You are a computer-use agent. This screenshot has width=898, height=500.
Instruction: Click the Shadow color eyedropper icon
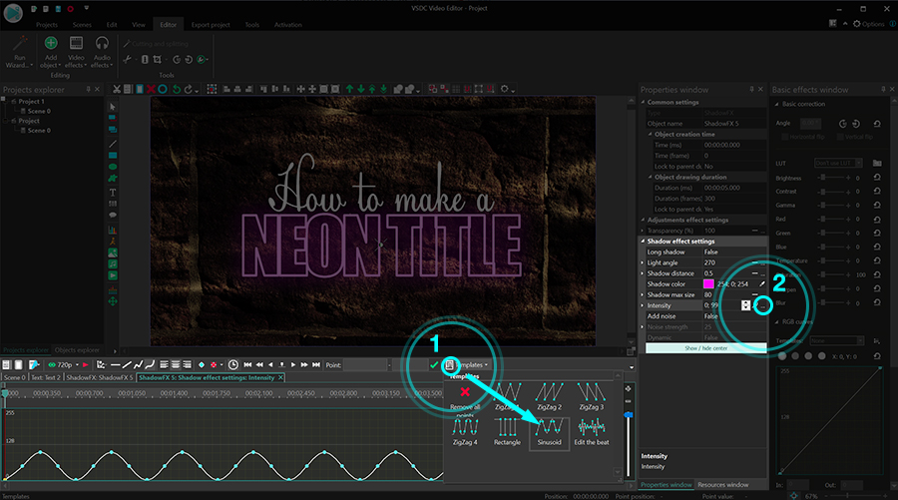[760, 284]
